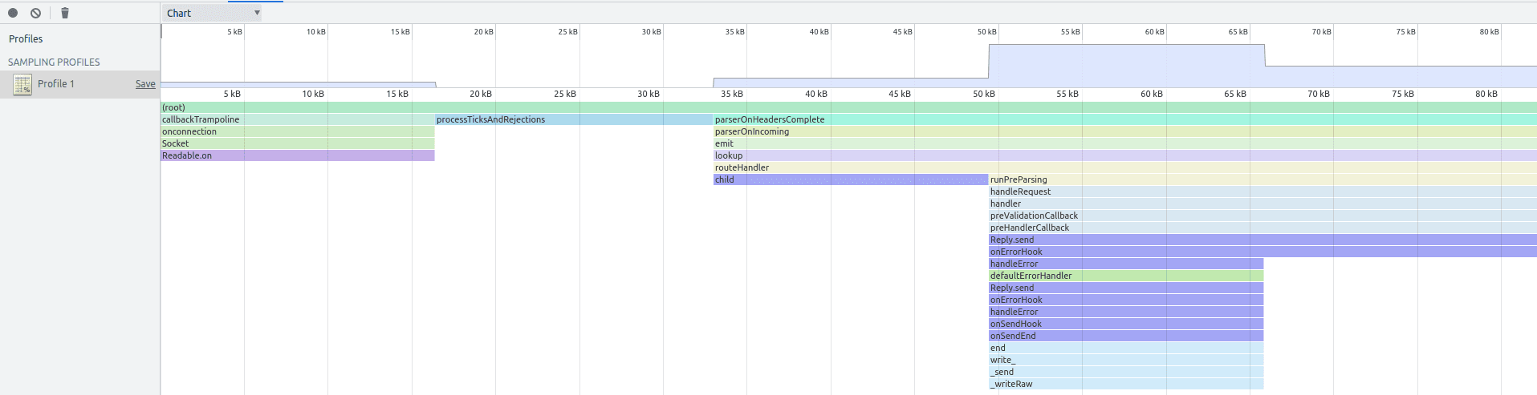
Task: Open the Chart view dropdown
Action: point(213,13)
